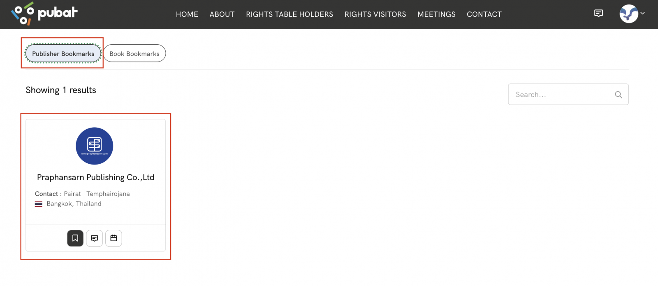Click the user profile avatar
The height and width of the screenshot is (286, 658).
pos(628,14)
